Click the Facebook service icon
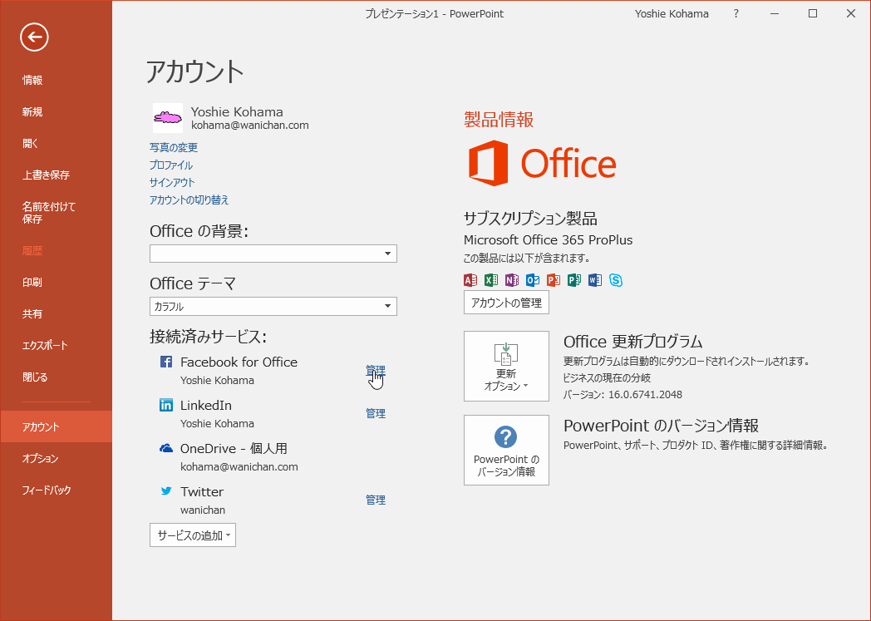 [166, 362]
